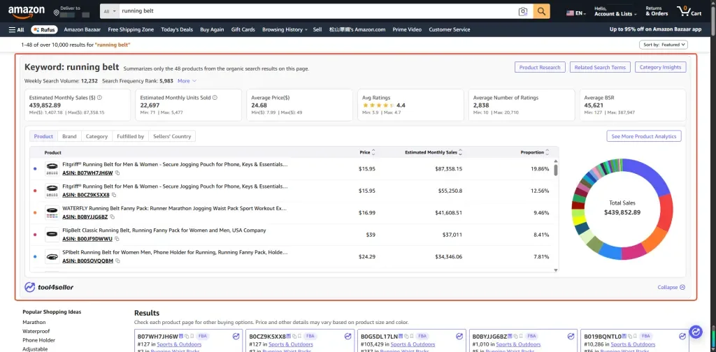
Task: Click the product table scroll down arrow
Action: click(556, 270)
